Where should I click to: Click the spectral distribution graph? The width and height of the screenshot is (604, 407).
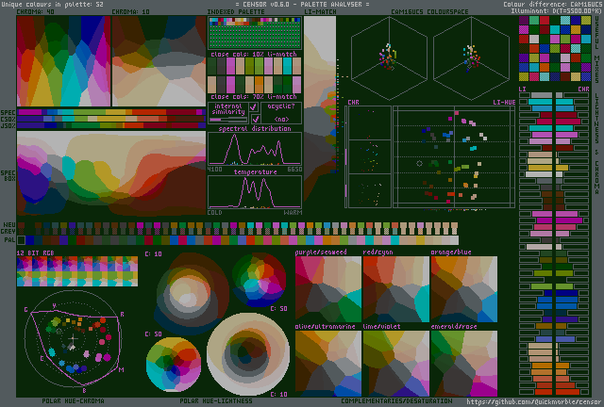(x=254, y=149)
